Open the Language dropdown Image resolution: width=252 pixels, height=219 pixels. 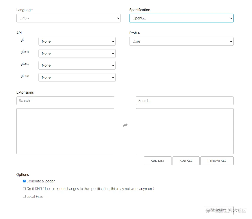68,18
